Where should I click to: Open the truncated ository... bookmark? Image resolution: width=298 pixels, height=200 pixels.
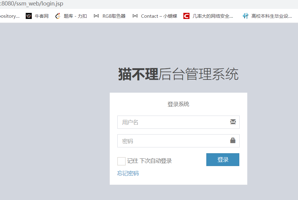click(x=10, y=16)
